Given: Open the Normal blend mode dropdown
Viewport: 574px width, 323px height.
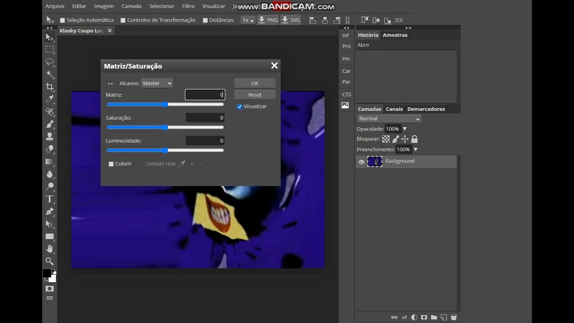Looking at the screenshot, I should coord(389,118).
